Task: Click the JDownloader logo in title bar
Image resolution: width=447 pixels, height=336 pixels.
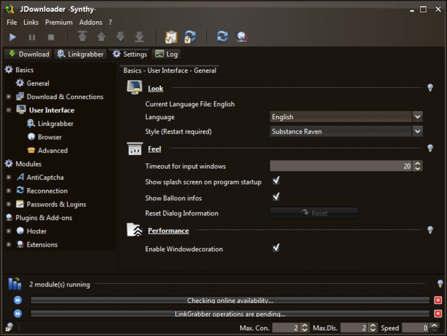Action: click(x=10, y=9)
